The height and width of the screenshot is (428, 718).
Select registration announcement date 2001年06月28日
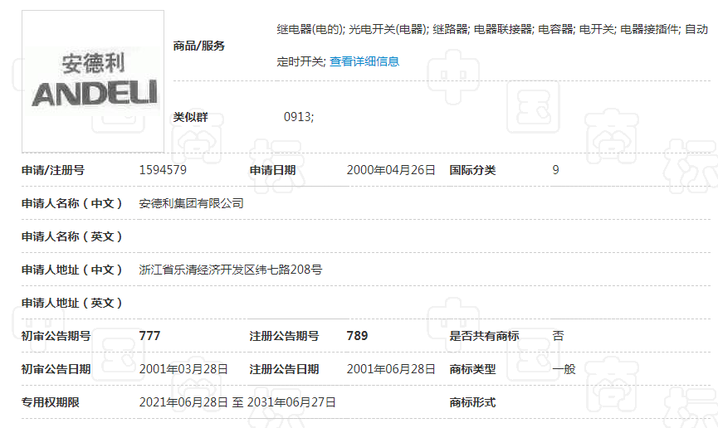point(391,369)
